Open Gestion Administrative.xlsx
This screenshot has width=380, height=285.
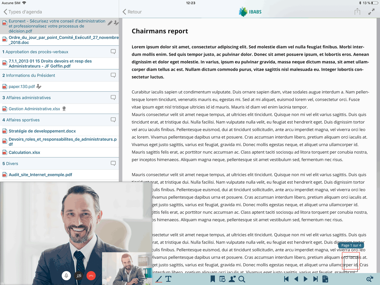34,109
